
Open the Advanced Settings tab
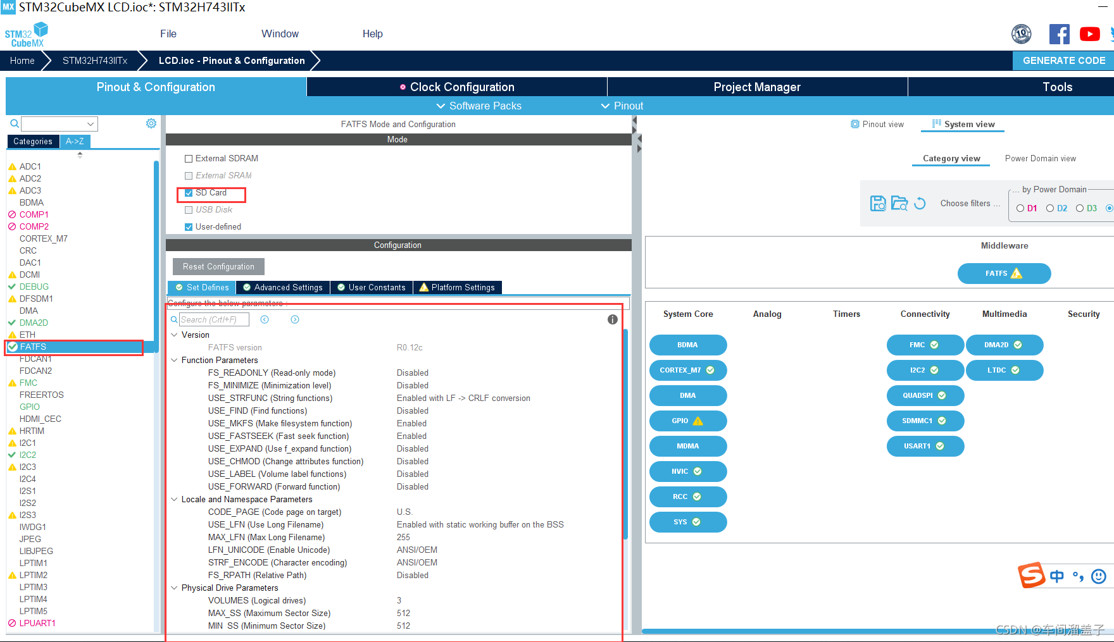coord(283,287)
